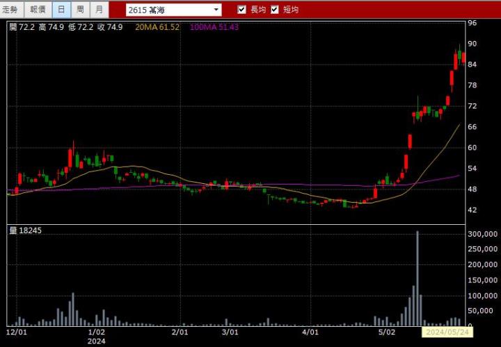The height and width of the screenshot is (347, 501).
Task: Select the 周 weekly chart period
Action: coord(81,10)
